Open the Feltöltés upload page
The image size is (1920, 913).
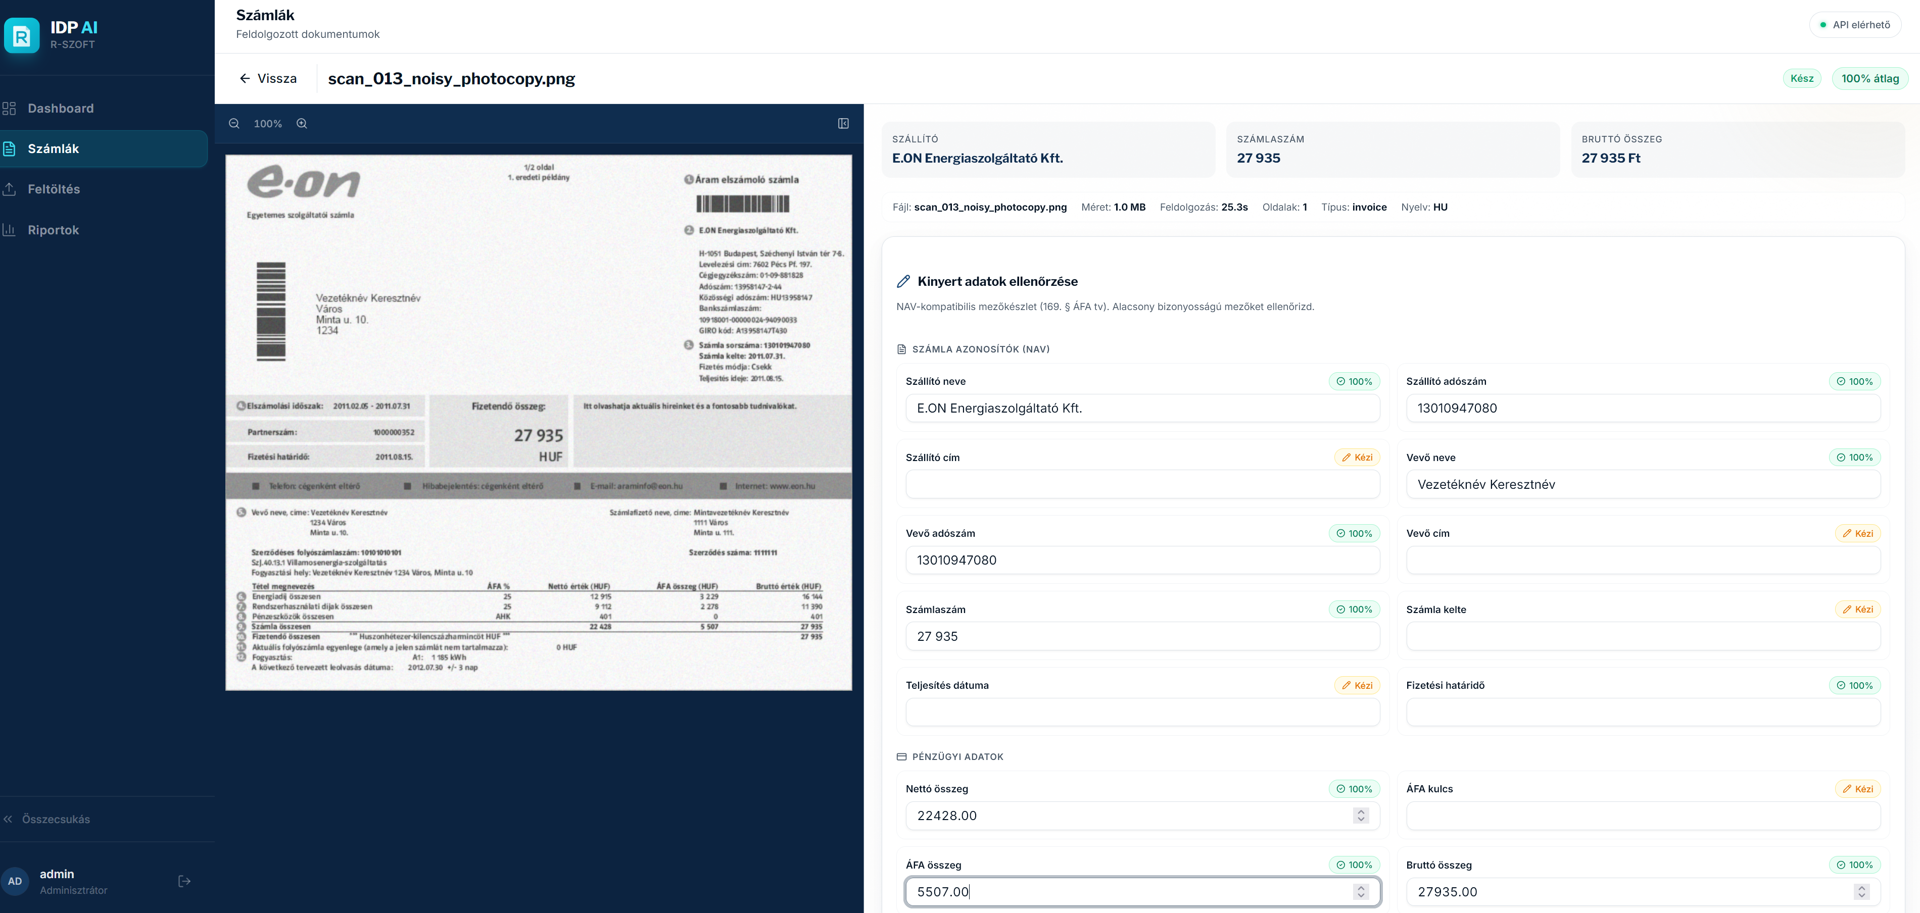click(54, 189)
